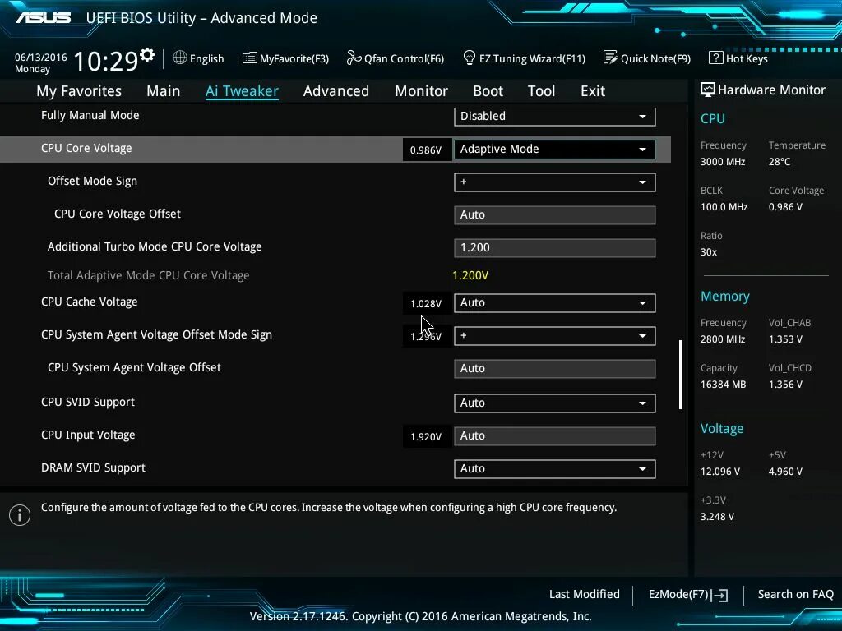
Task: Click the 16384 MB capacity value
Action: click(724, 385)
